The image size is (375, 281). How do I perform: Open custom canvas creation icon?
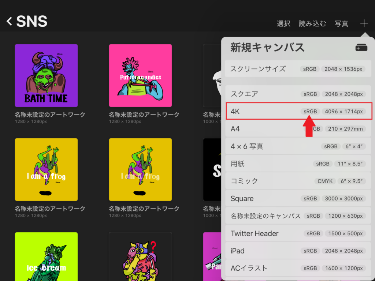pyautogui.click(x=361, y=48)
